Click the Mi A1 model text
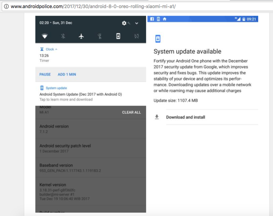This screenshot has height=216, width=273. tap(44, 112)
